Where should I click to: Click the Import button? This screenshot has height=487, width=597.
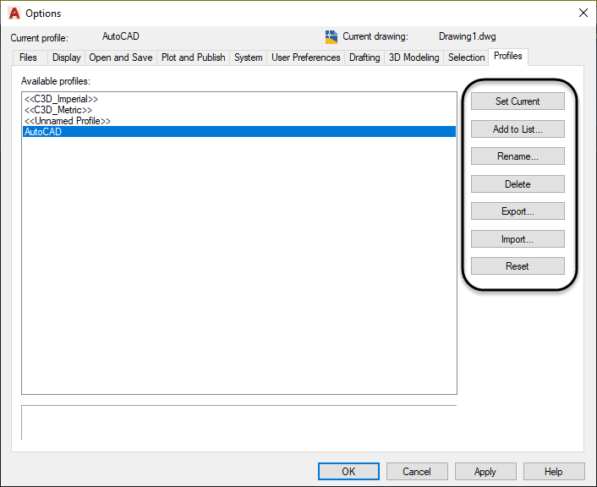[518, 238]
